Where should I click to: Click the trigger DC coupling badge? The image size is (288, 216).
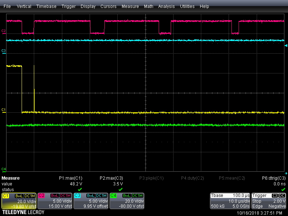282,195
